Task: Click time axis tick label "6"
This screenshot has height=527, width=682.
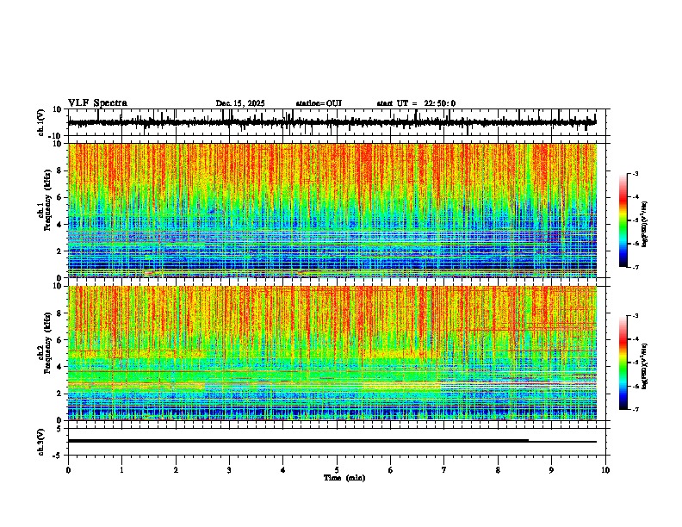Action: [x=391, y=470]
